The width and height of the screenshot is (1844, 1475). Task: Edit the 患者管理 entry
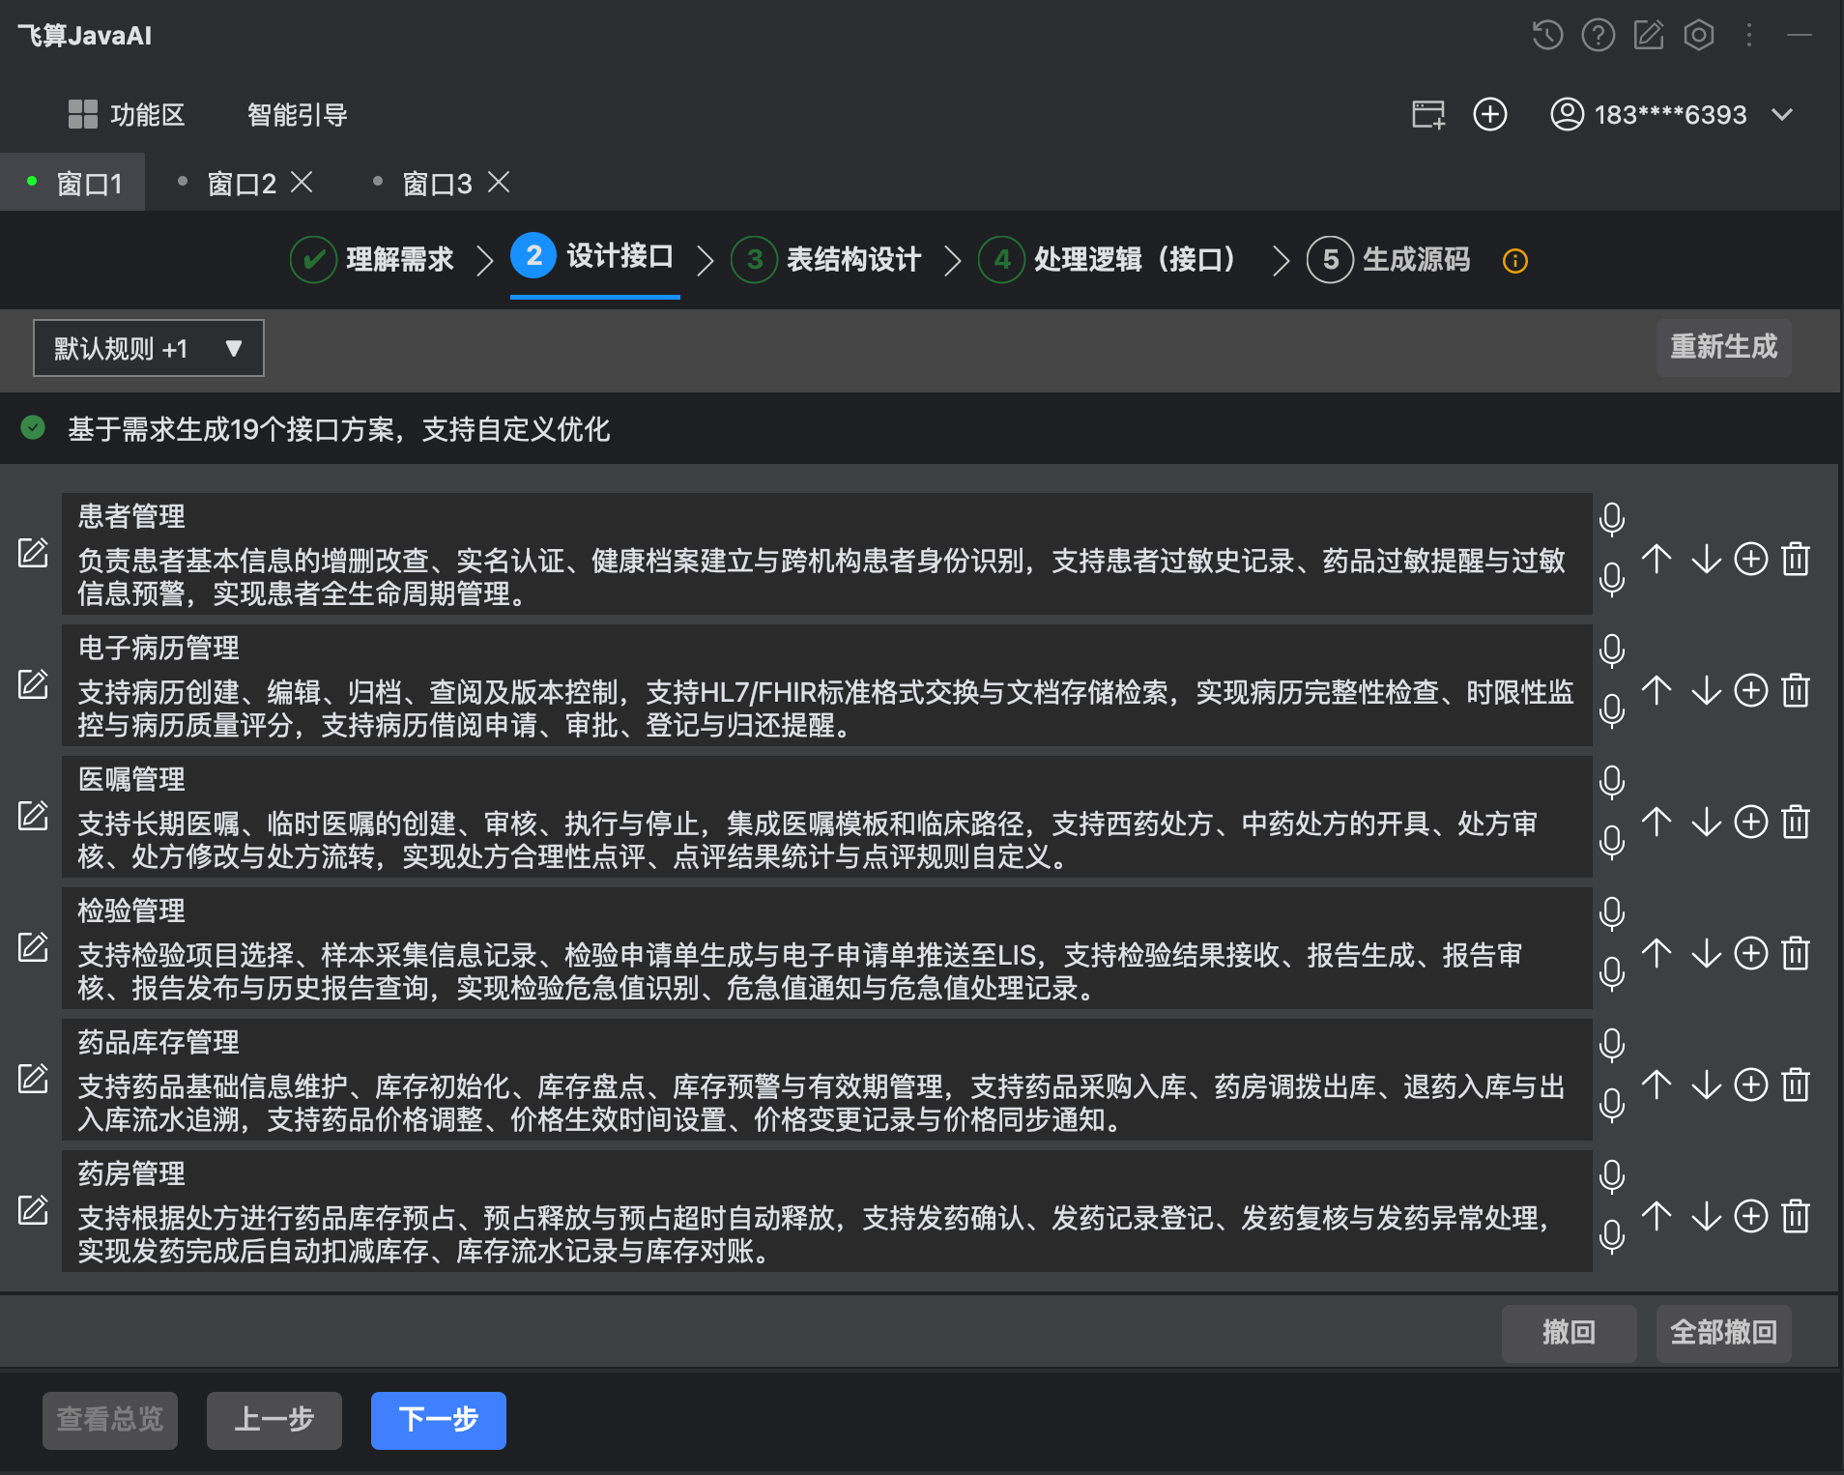tap(33, 554)
